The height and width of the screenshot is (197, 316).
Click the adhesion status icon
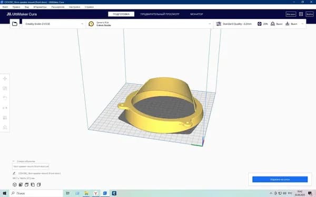tap(288, 24)
